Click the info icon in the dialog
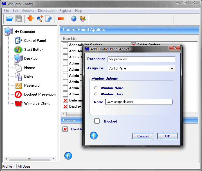Viewport: 202px width, 171px height. point(94,136)
